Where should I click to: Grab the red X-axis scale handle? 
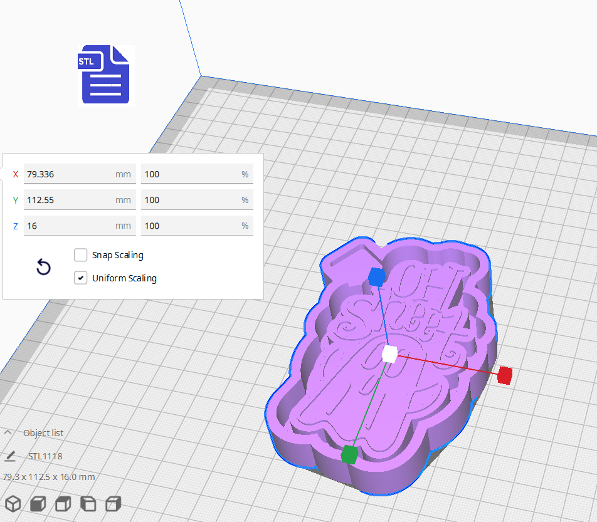click(x=505, y=375)
